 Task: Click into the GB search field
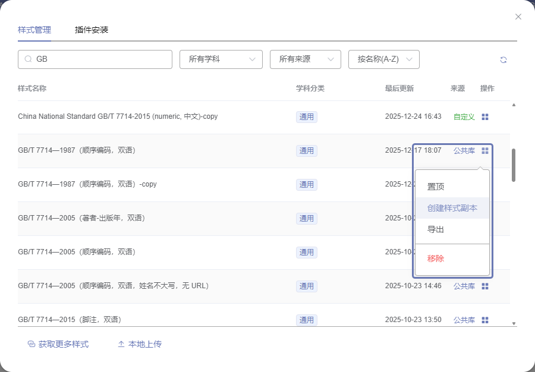click(101, 59)
